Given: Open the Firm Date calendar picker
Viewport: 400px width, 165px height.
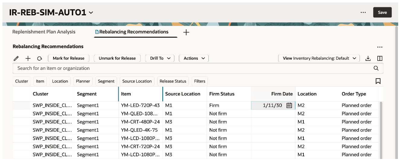Looking at the screenshot, I should (289, 105).
